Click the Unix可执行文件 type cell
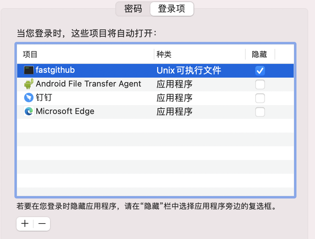Viewport: 315px width, 239px height. (x=189, y=71)
